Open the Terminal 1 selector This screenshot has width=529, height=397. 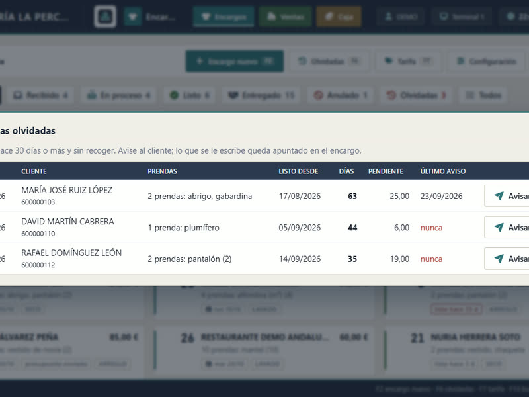click(x=462, y=17)
